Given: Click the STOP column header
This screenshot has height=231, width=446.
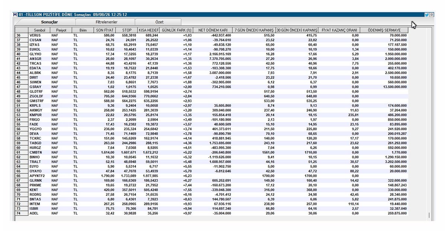Looking at the screenshot, I should click(127, 30).
